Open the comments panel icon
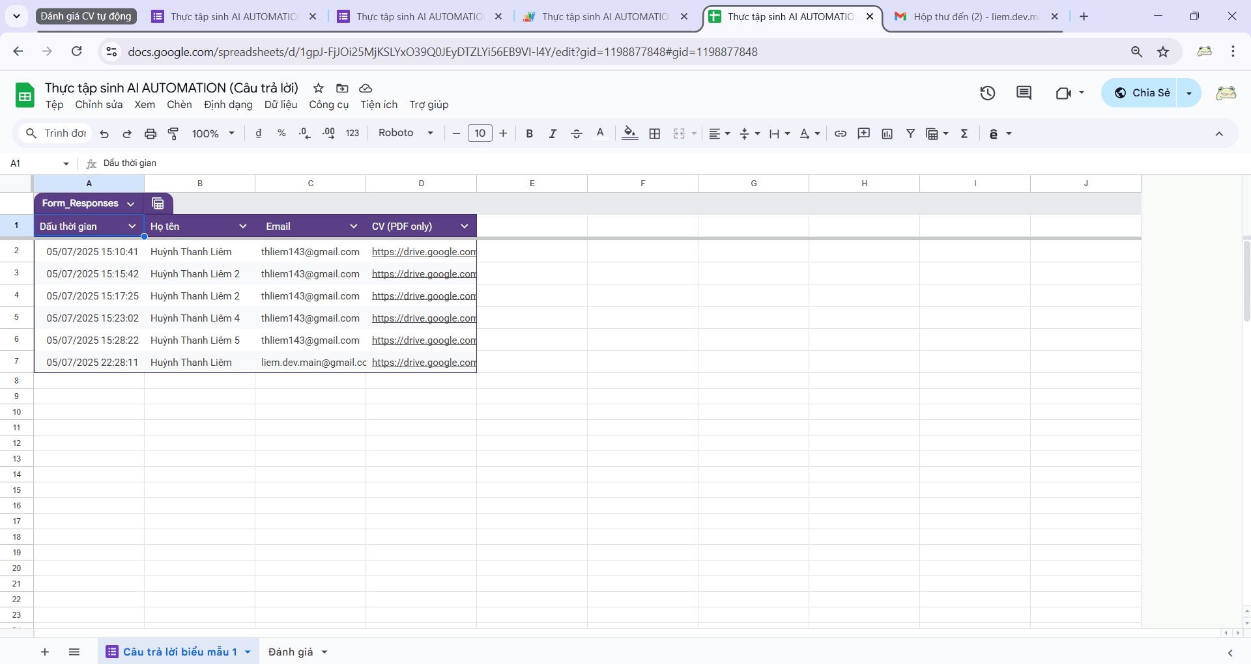The image size is (1251, 664). point(1024,93)
